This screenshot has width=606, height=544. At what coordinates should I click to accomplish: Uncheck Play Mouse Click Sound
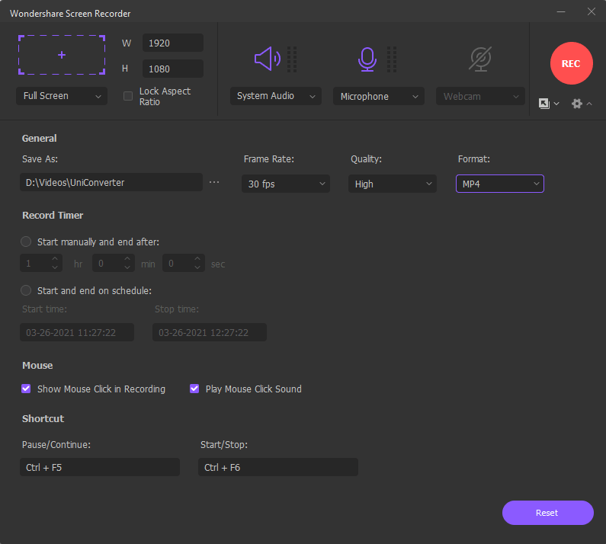click(x=194, y=389)
